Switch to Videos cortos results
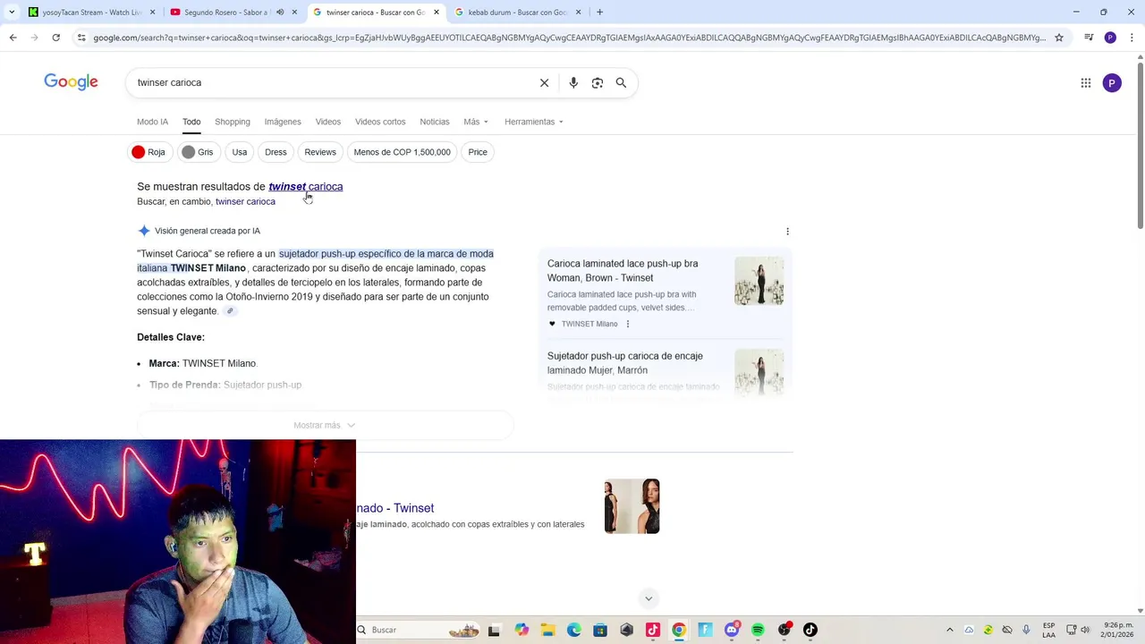Screen dimensions: 1145x644 point(380,122)
